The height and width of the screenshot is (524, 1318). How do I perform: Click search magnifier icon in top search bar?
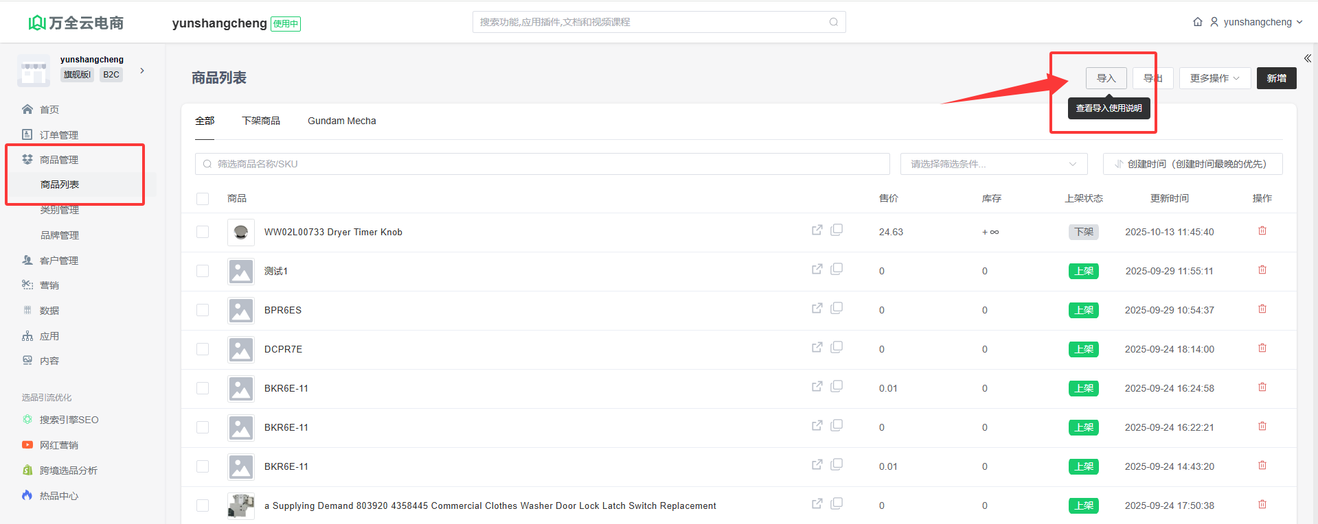click(x=833, y=22)
